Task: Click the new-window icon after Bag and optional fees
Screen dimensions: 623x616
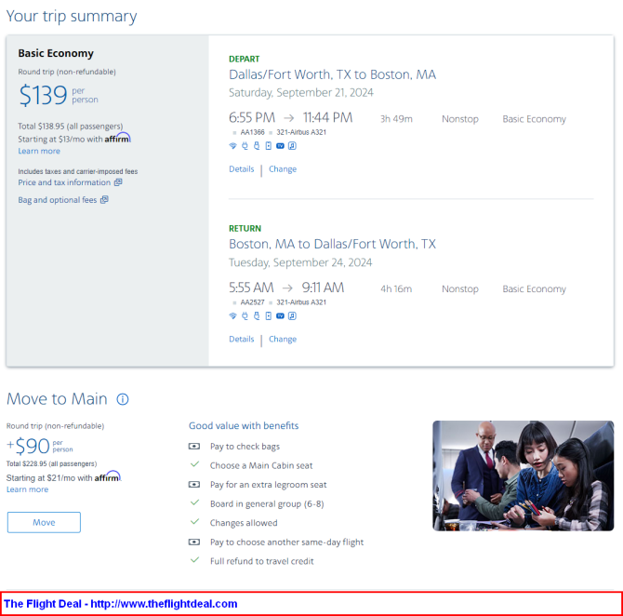Action: (104, 200)
